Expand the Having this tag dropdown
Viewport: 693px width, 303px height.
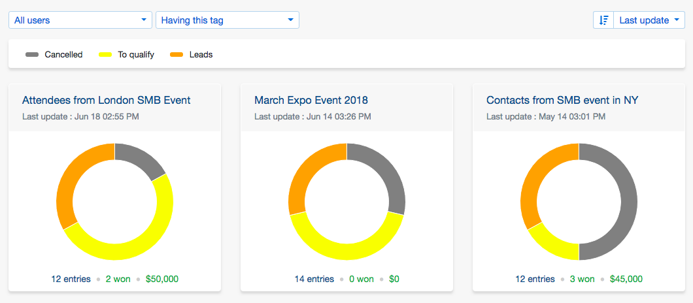tap(227, 20)
